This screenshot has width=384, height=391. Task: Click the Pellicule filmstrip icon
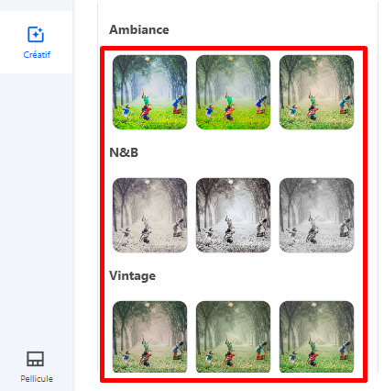pos(36,359)
